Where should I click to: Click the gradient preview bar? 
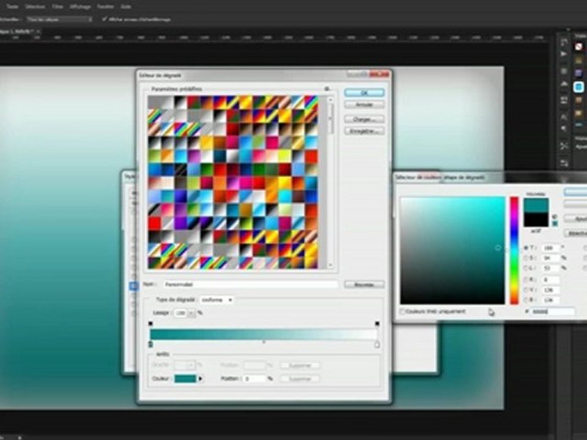[x=264, y=334]
